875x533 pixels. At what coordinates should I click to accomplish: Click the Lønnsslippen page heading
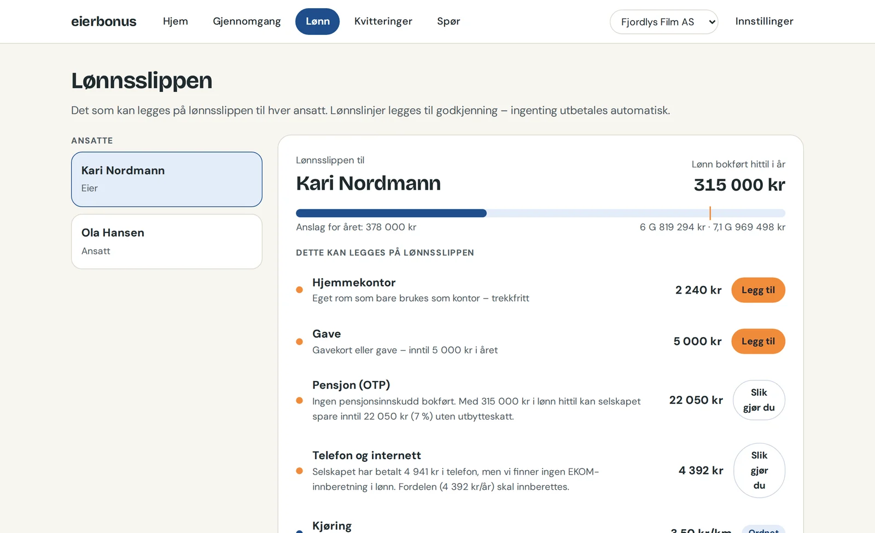tap(142, 81)
